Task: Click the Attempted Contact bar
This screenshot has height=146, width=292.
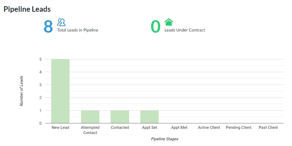Action: tap(90, 117)
